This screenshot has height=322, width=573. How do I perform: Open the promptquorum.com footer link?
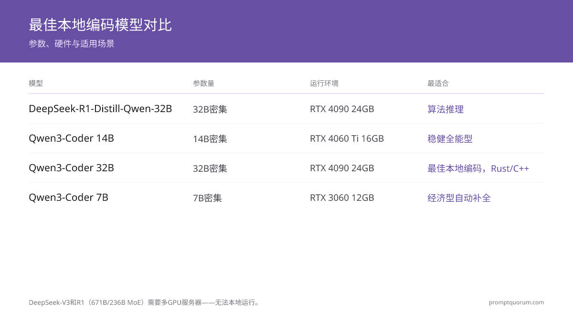pyautogui.click(x=516, y=302)
